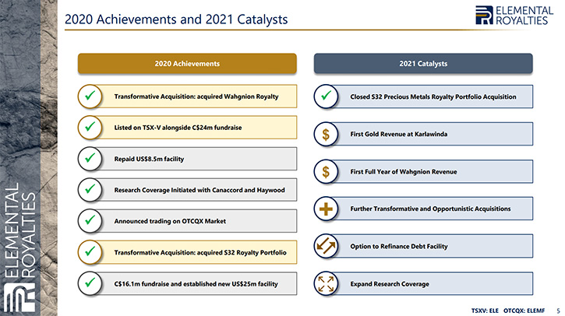Click the checkmark beside Repaid US$8.5m facility
Viewport: 565px width, 316px height.
[90, 159]
